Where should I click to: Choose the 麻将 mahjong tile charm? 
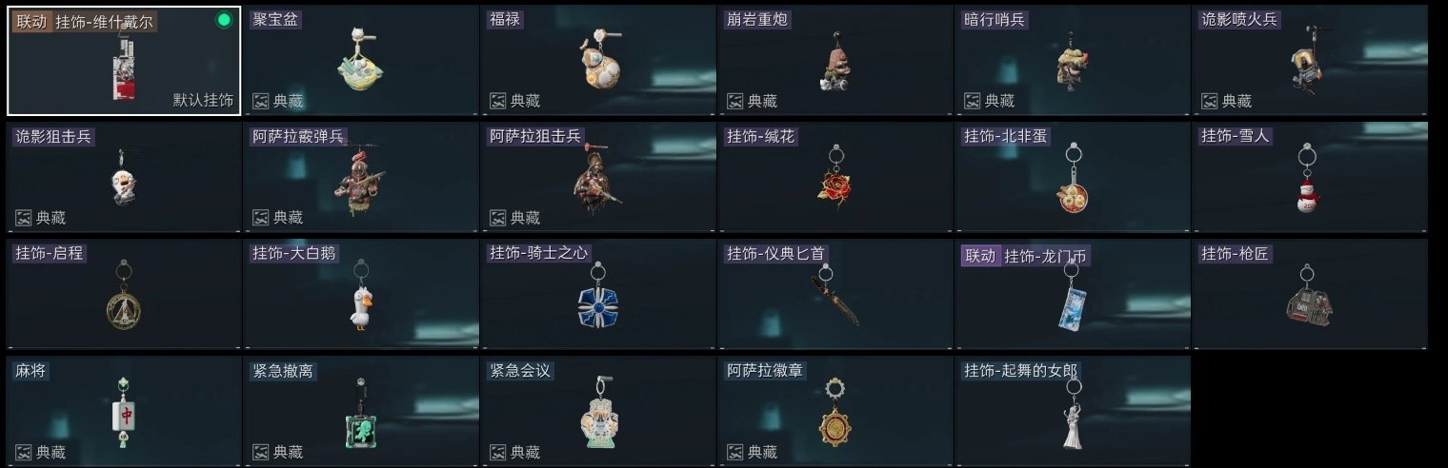tap(124, 412)
